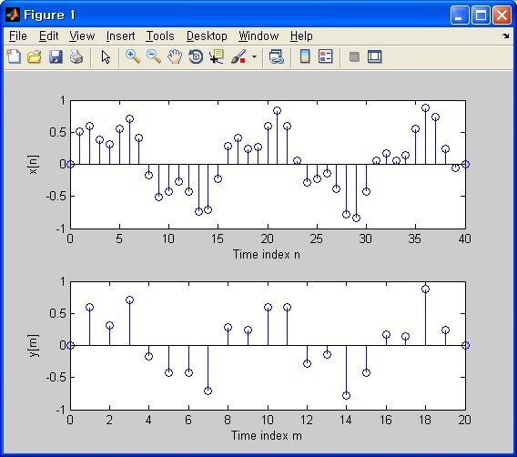Select the Zoom Out magnifier tool

coord(154,56)
